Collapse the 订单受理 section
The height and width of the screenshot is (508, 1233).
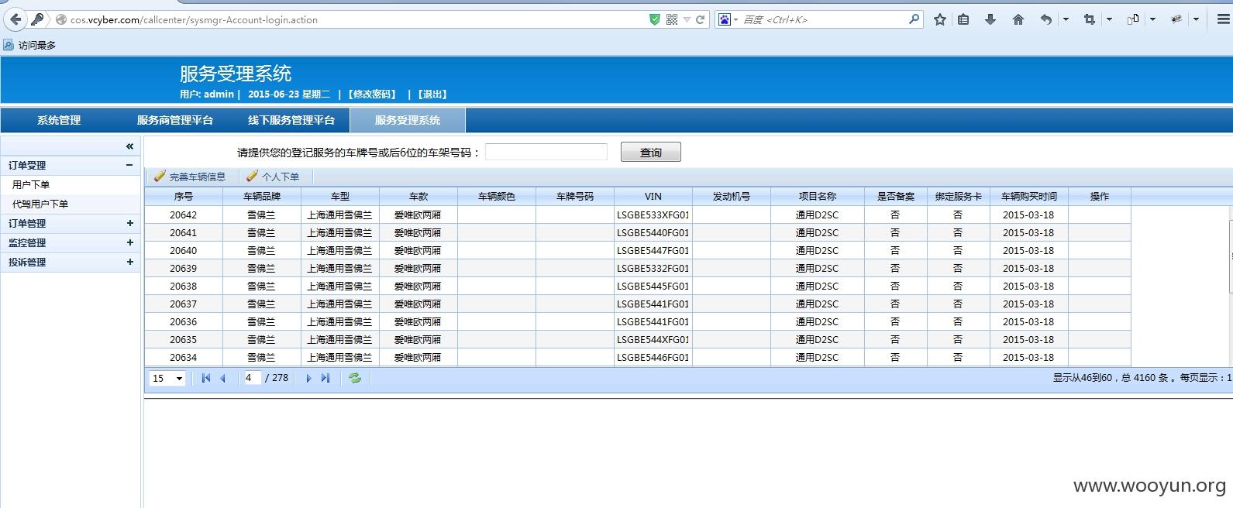click(129, 165)
